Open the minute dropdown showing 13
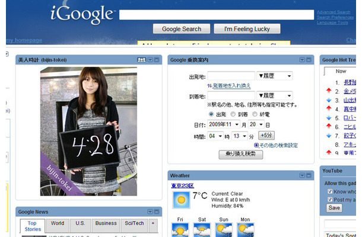 240,136
